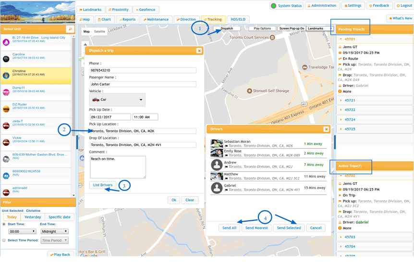Open the Reports section icon
Viewport: 414px width, 278px height.
point(121,19)
